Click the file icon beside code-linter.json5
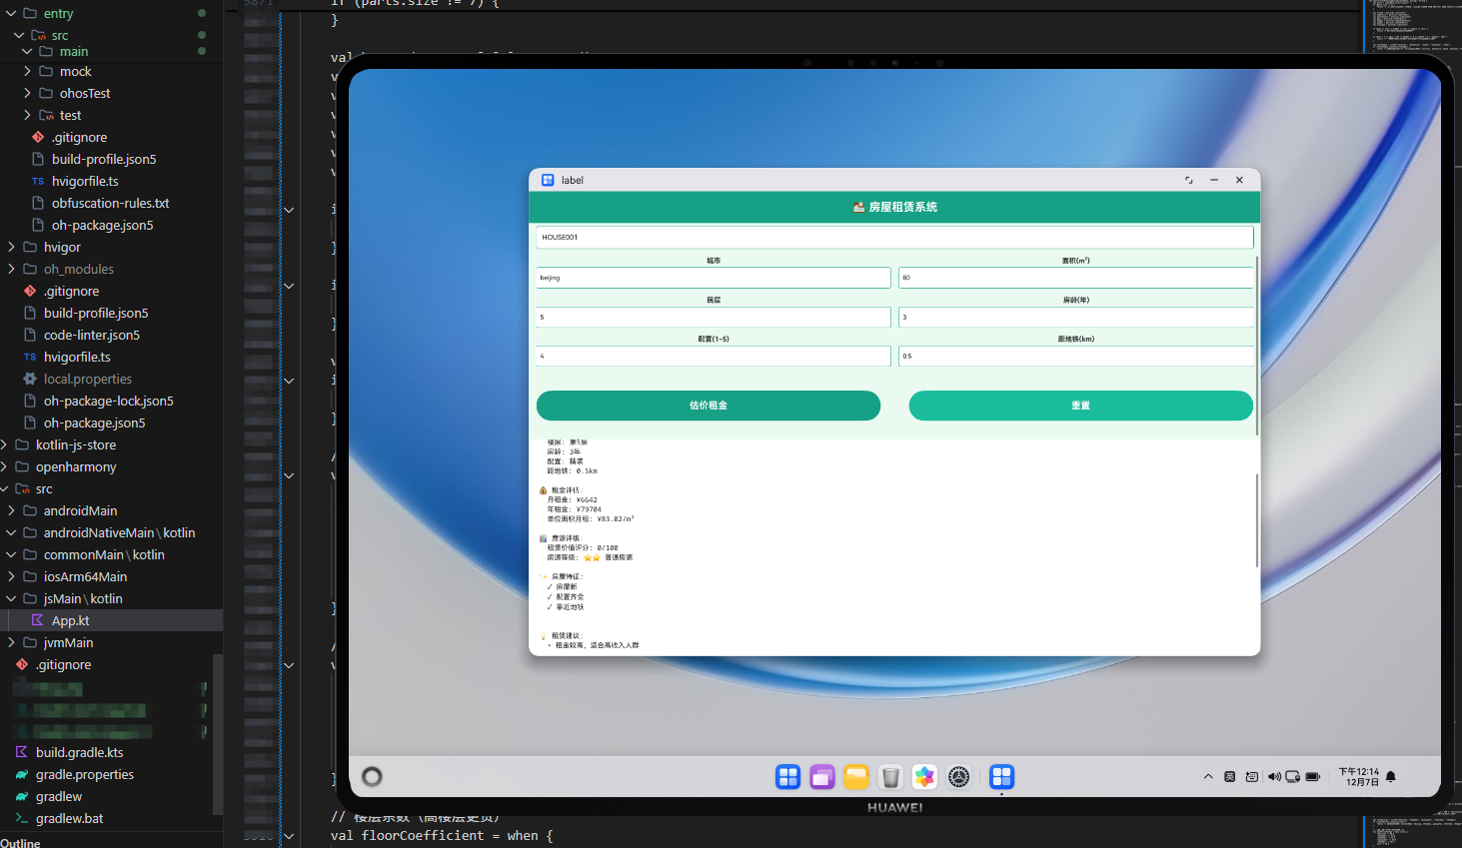The width and height of the screenshot is (1462, 848). coord(30,335)
